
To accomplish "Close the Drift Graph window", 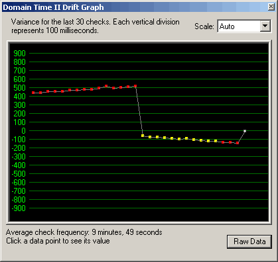I will click(271, 7).
